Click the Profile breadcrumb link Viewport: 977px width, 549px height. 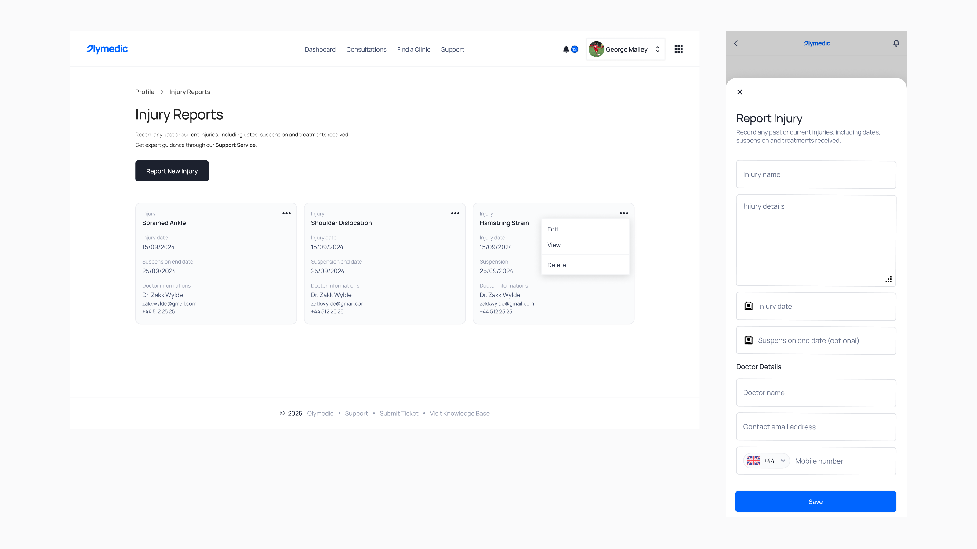(x=144, y=92)
